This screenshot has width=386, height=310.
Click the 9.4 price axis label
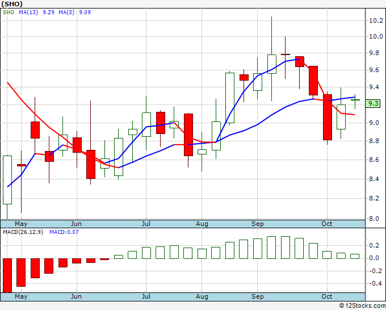(x=374, y=87)
